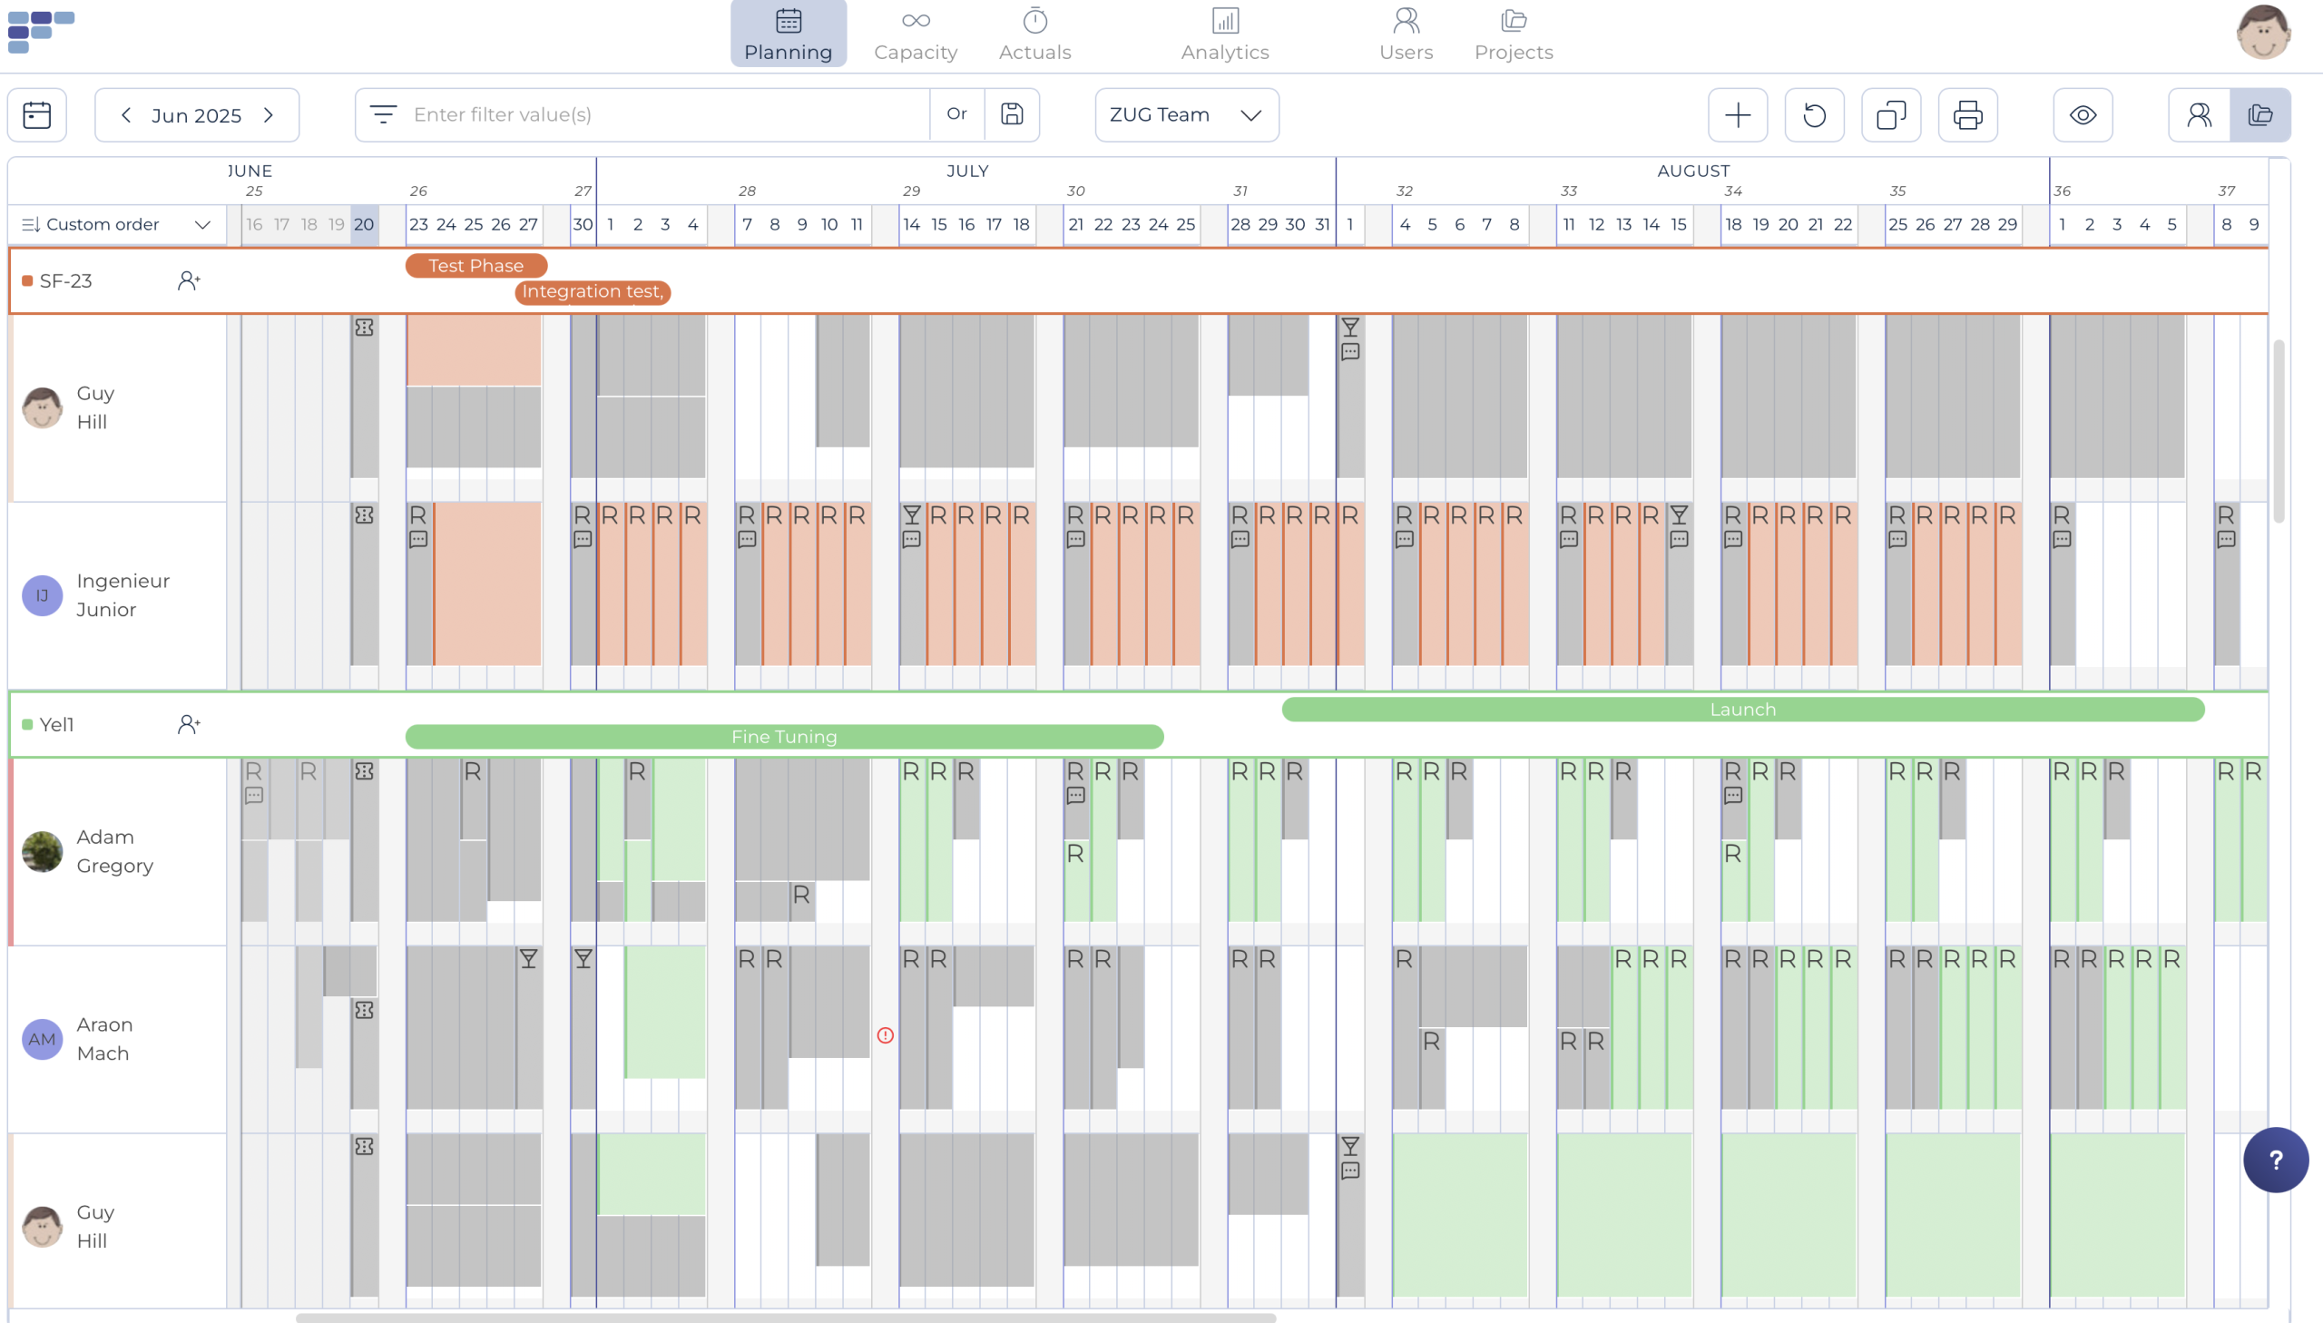Click the red warning icon in Araon Mach row

tap(885, 1035)
